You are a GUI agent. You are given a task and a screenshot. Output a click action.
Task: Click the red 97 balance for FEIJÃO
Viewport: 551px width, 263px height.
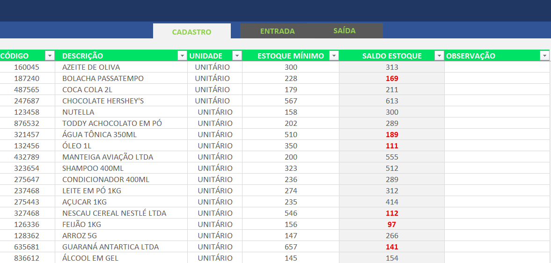coord(392,224)
